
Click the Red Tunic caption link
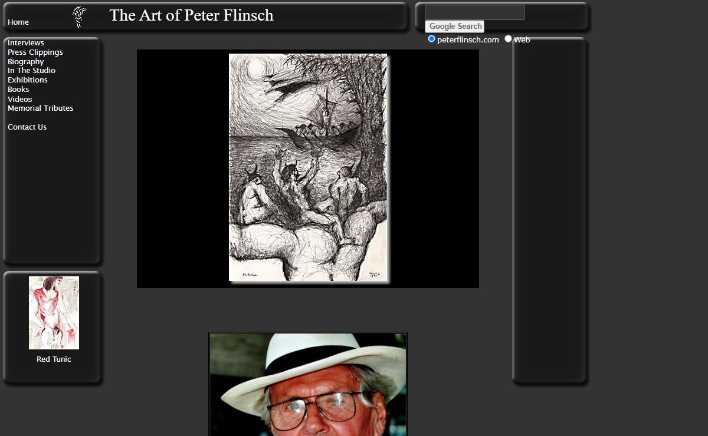coord(54,359)
